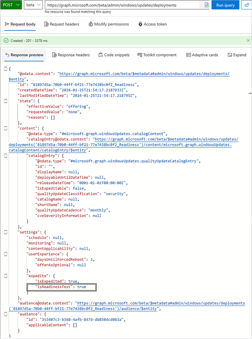Click the Run query button
The image size is (252, 339).
[225, 5]
